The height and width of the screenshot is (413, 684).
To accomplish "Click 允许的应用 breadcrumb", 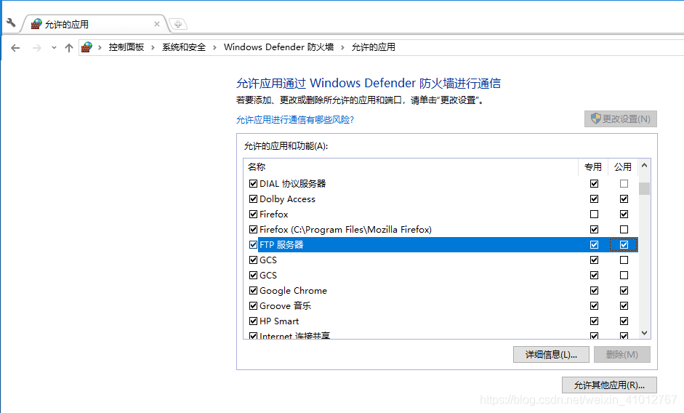I will (374, 47).
